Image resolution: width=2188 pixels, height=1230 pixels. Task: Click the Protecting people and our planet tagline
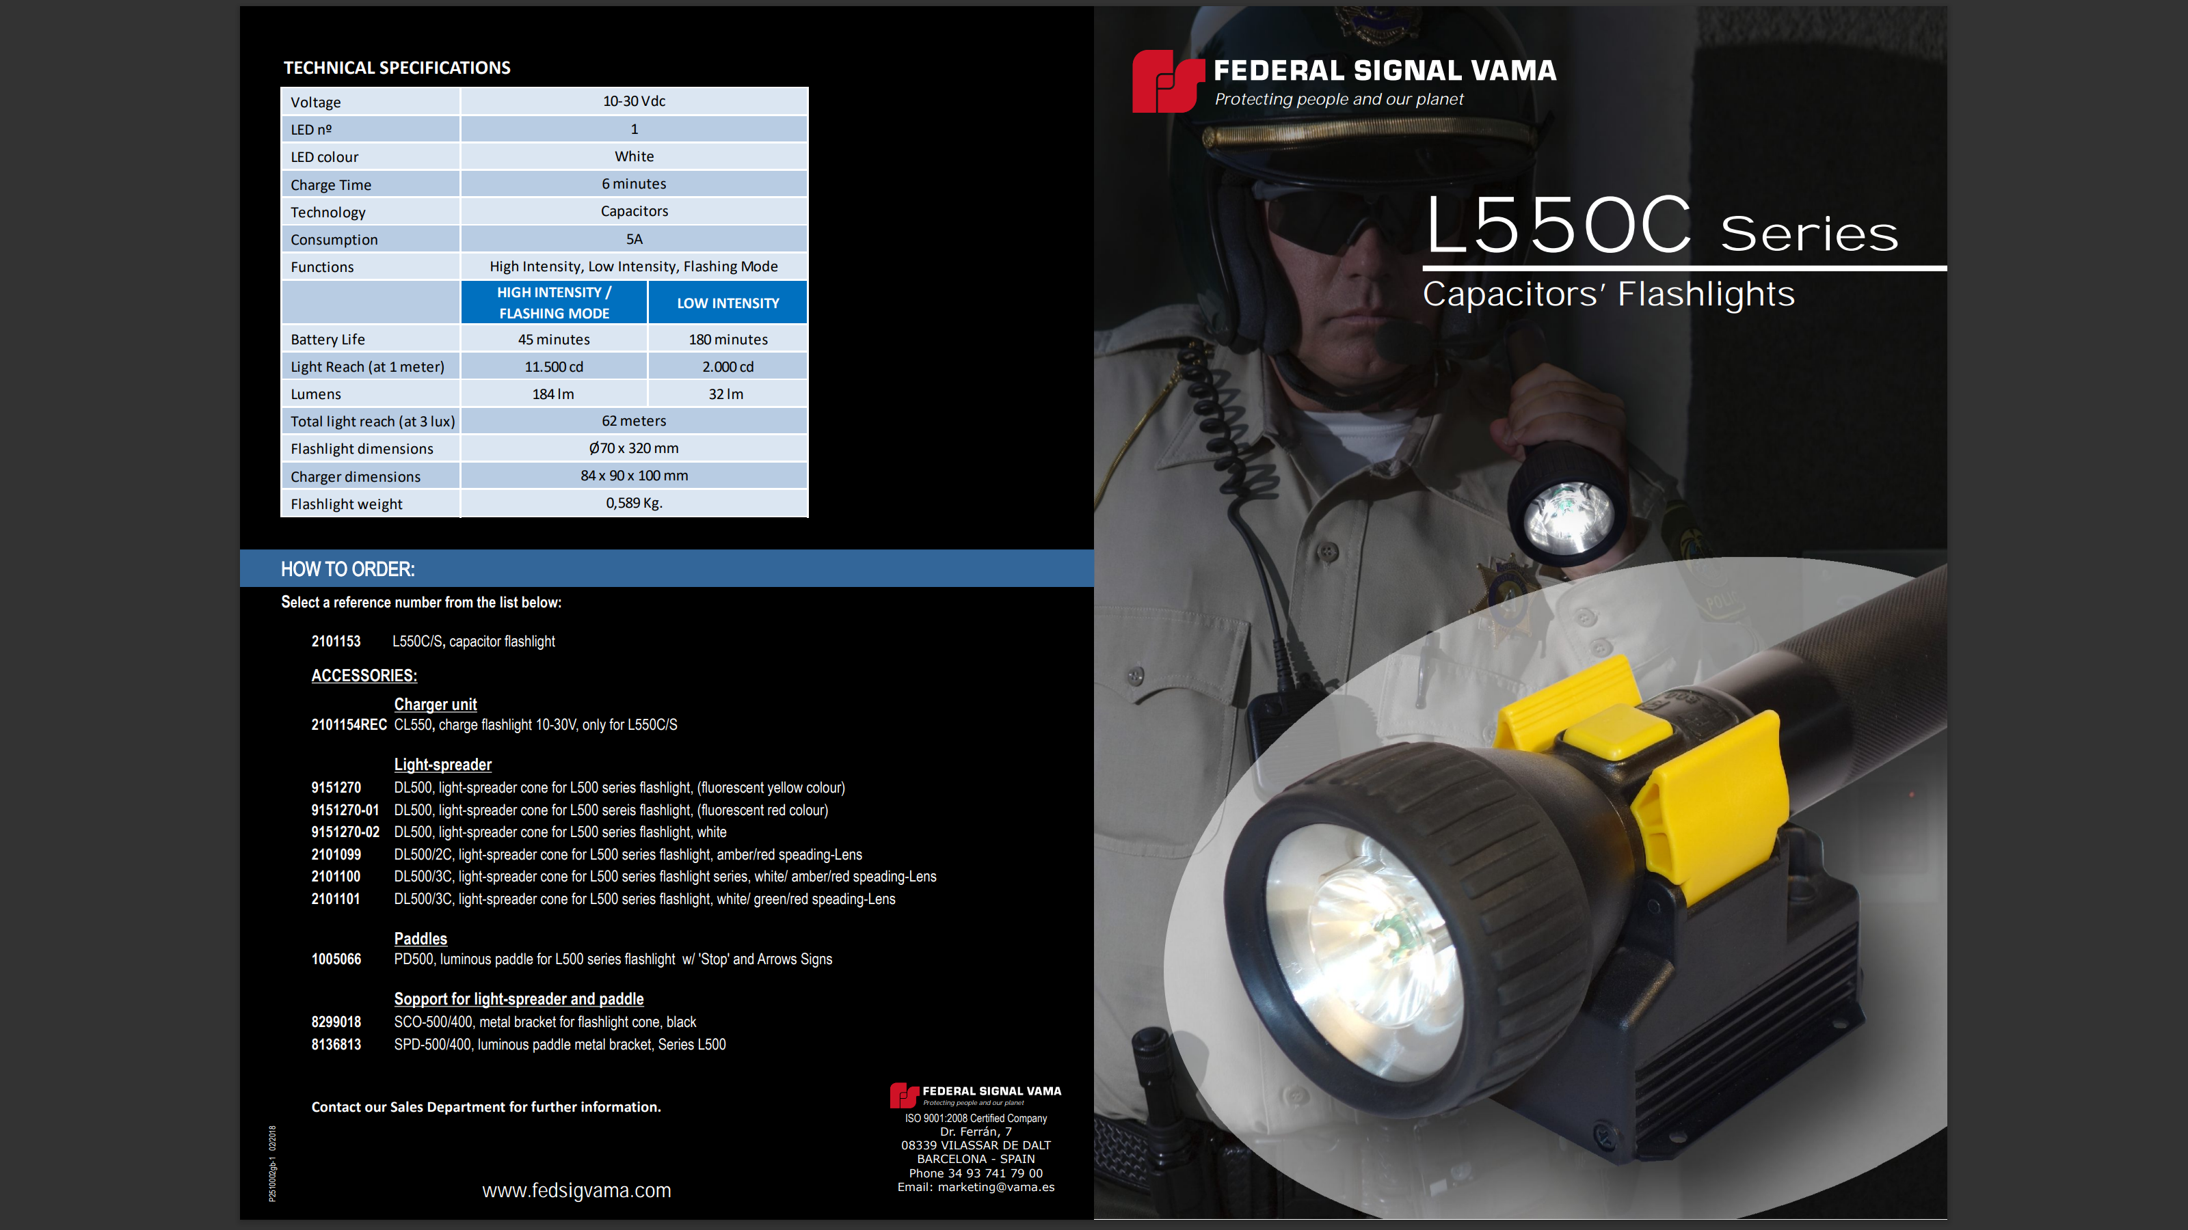click(1339, 99)
